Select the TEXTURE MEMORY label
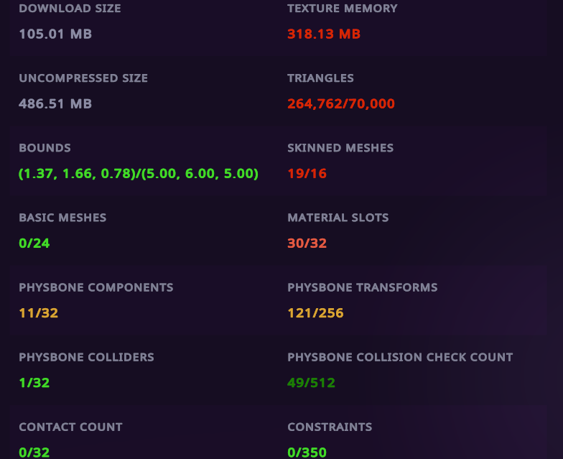Image resolution: width=563 pixels, height=459 pixels. [x=343, y=9]
